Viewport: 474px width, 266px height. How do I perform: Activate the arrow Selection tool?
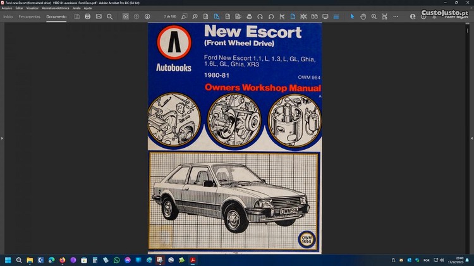(x=353, y=16)
